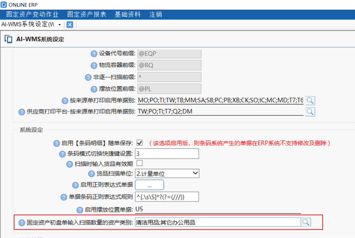Show help for 固定资产初盘单 asset category
This screenshot has width=355, height=238.
click(x=22, y=223)
